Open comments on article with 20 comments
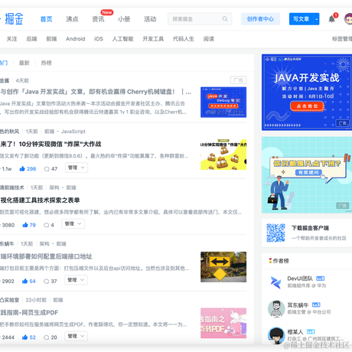This screenshot has height=352, width=352. (50, 337)
